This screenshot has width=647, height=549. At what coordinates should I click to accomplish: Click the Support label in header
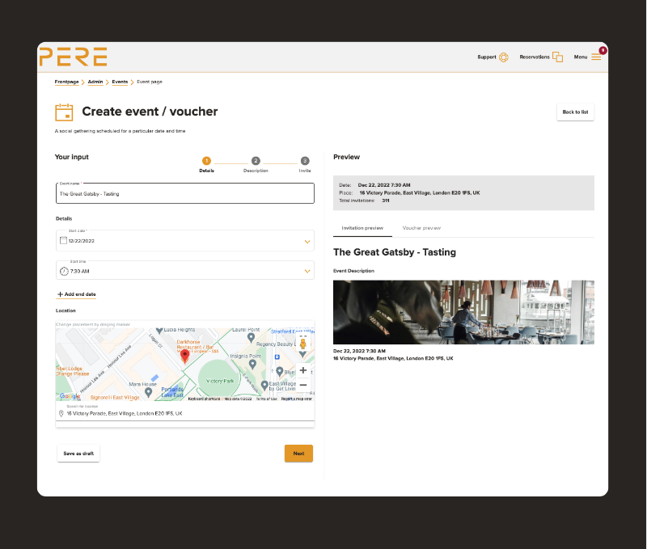tap(487, 57)
